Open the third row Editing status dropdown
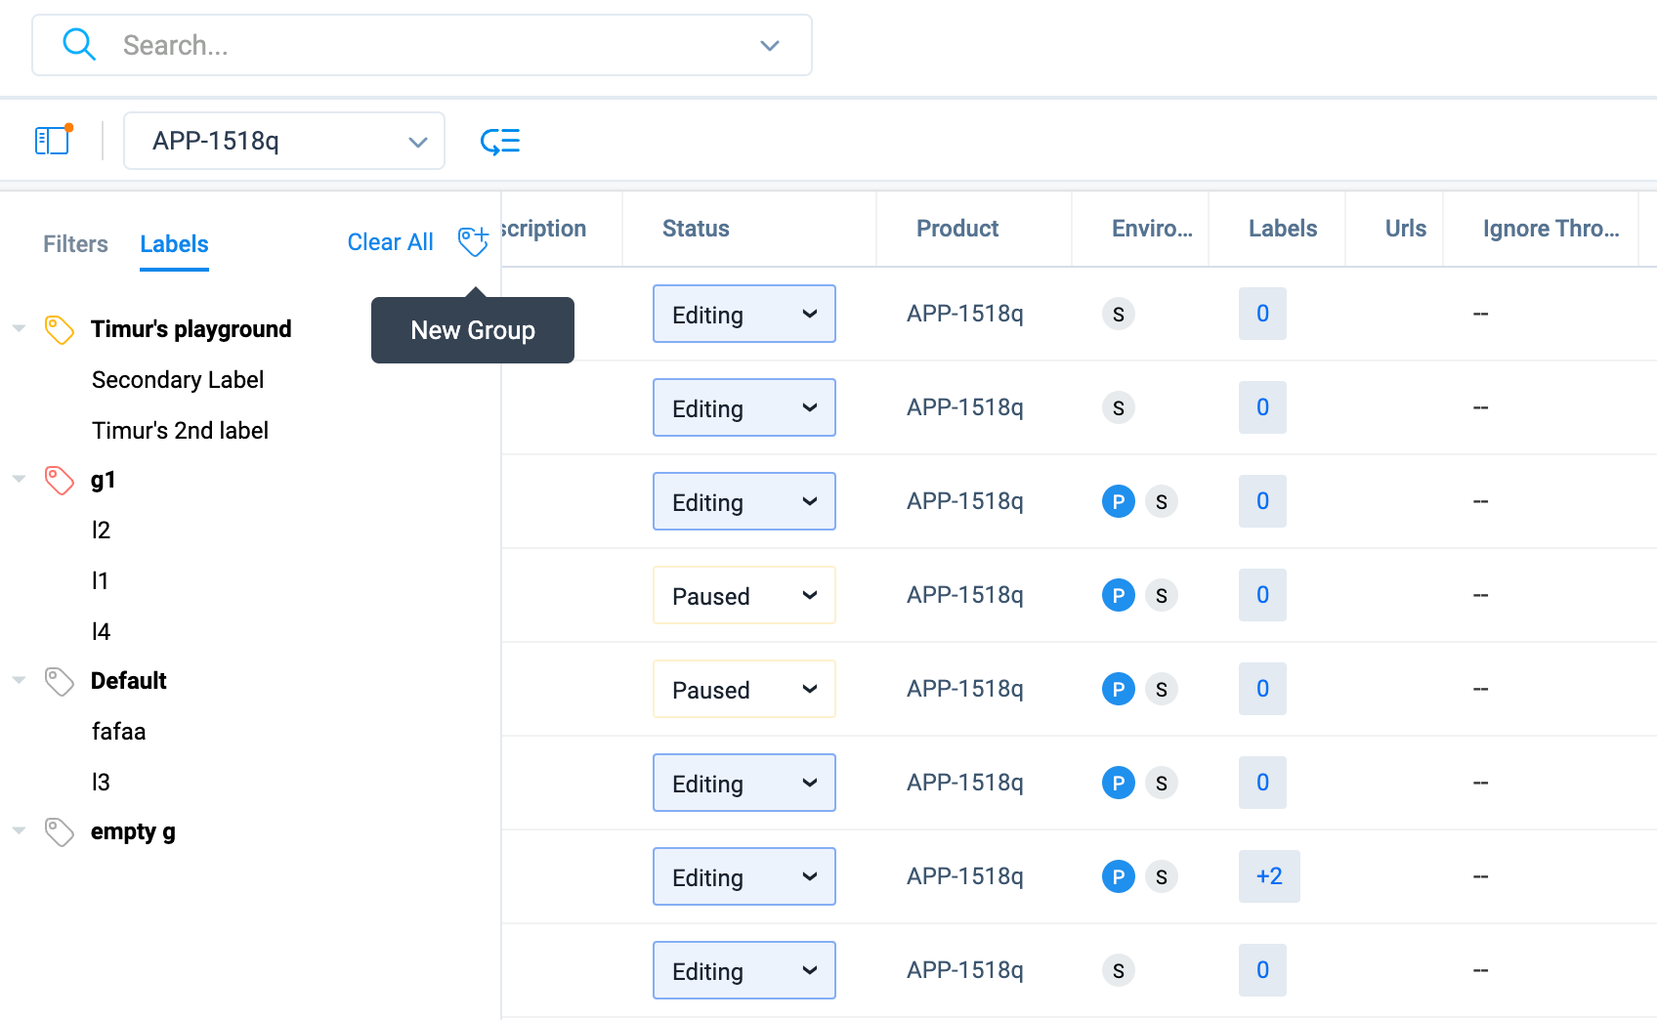The width and height of the screenshot is (1657, 1020). click(x=744, y=501)
